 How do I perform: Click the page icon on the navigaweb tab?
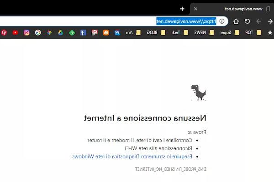[x=268, y=9]
